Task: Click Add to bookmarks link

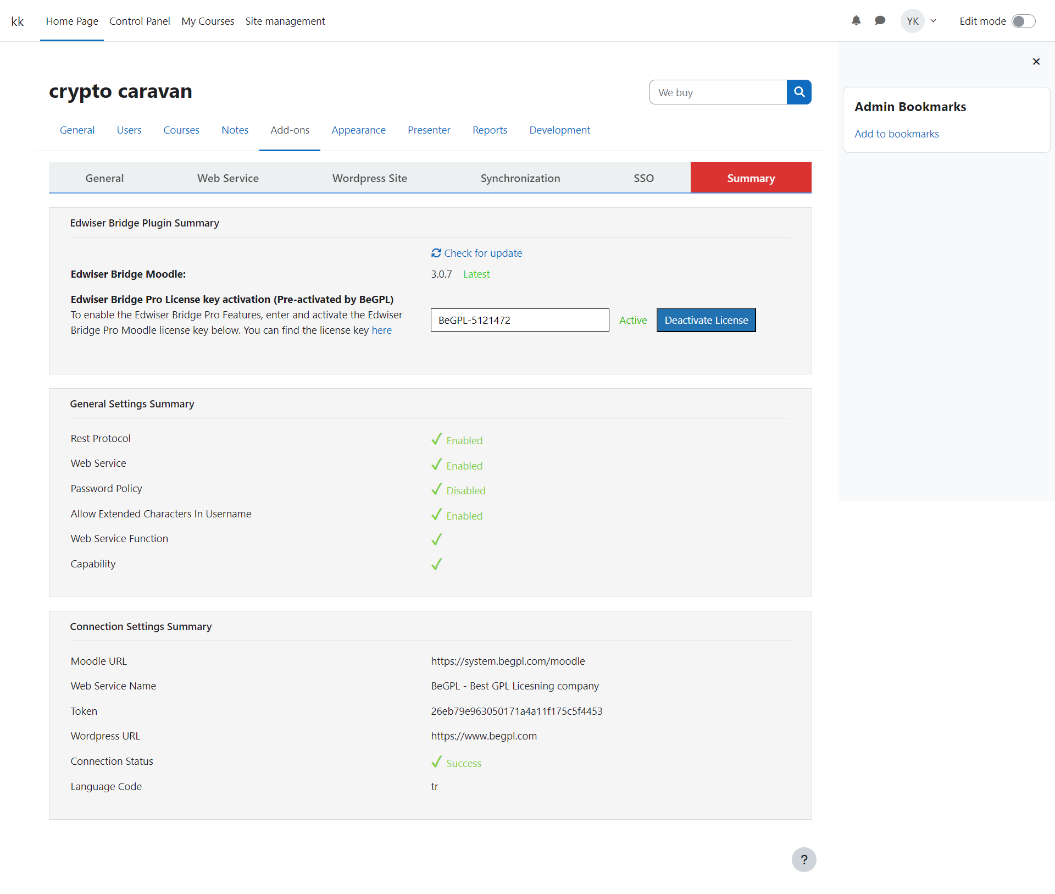Action: [x=896, y=133]
